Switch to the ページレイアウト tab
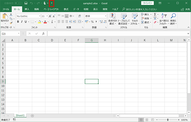The width and height of the screenshot is (191, 122). (x=51, y=9)
